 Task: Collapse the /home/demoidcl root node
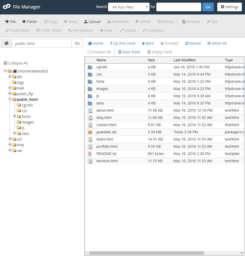pos(5,71)
